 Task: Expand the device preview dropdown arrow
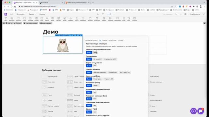(113, 14)
